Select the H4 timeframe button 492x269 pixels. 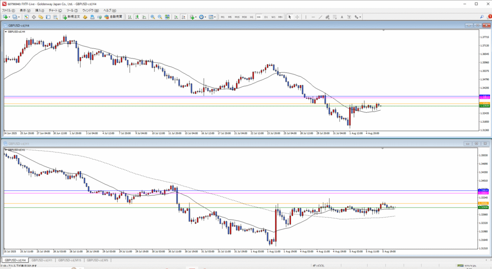coord(259,17)
